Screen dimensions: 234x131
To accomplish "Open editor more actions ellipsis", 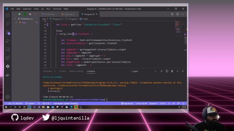I will tap(183, 14).
